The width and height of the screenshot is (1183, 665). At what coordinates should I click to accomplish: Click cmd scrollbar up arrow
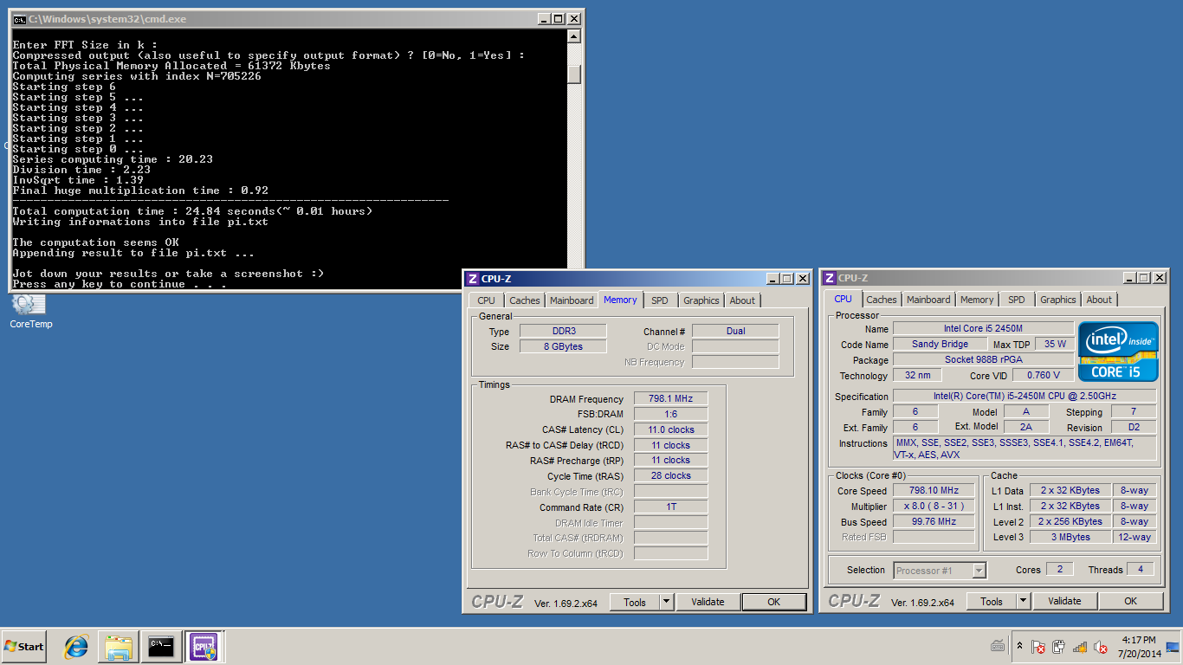tap(574, 36)
